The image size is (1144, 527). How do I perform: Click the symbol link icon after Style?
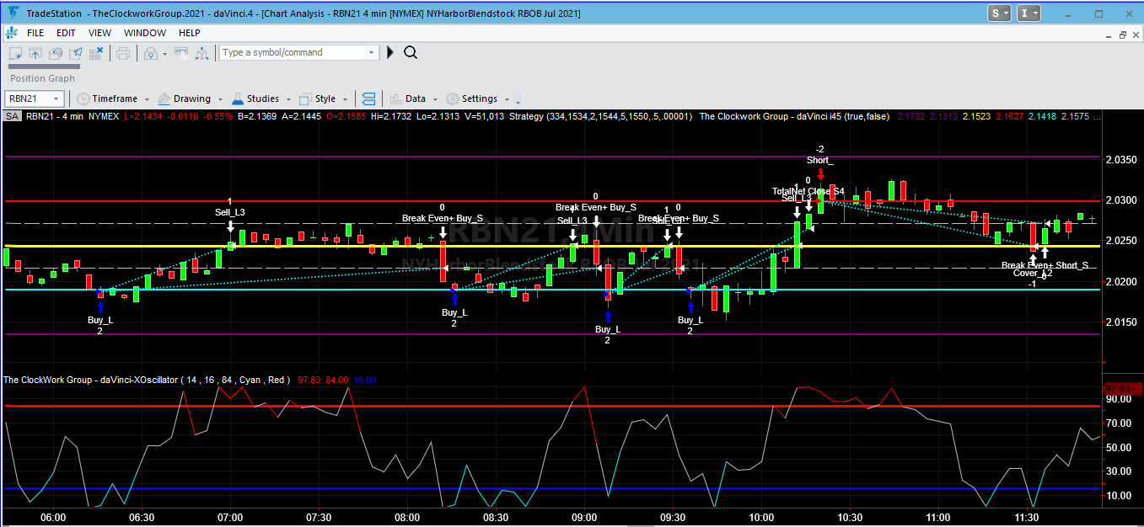point(368,98)
